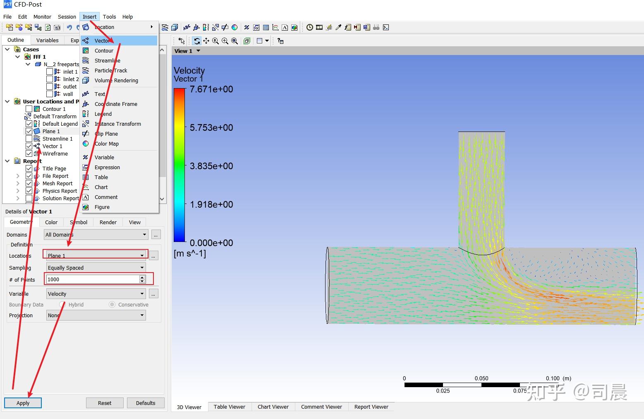Screen dimensions: 644x419
Task: Open the Tools menu
Action: 109,17
